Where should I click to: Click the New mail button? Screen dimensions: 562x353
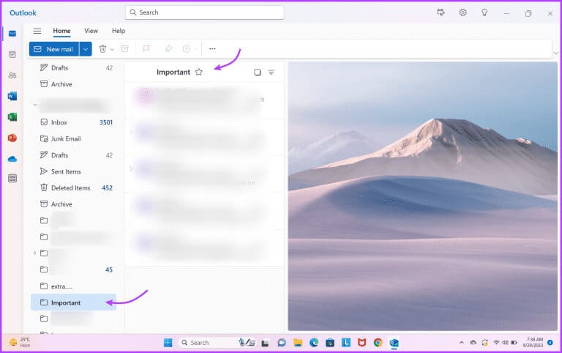point(54,49)
